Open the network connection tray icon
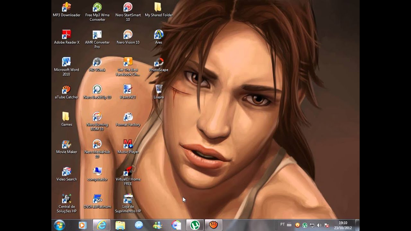Image resolution: width=411 pixels, height=231 pixels. point(312,225)
